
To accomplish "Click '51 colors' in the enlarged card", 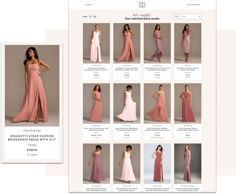I will (32, 155).
